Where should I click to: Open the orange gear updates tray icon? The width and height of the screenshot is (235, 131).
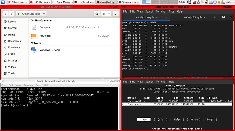point(219,2)
